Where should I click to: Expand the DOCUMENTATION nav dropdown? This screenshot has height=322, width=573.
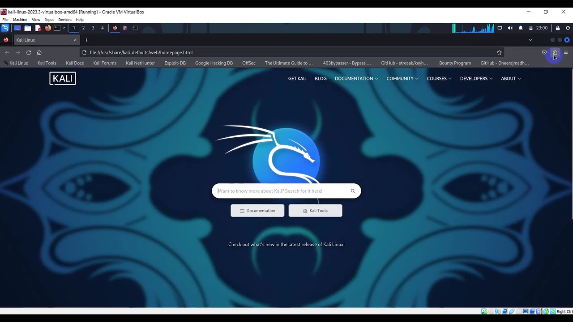tap(356, 78)
